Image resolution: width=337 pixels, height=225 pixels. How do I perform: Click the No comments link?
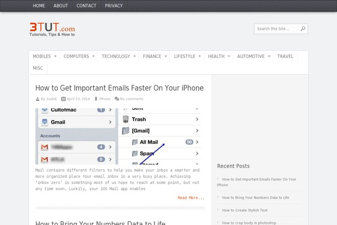(131, 99)
